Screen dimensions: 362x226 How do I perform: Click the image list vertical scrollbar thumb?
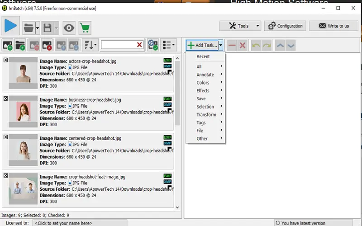click(177, 94)
